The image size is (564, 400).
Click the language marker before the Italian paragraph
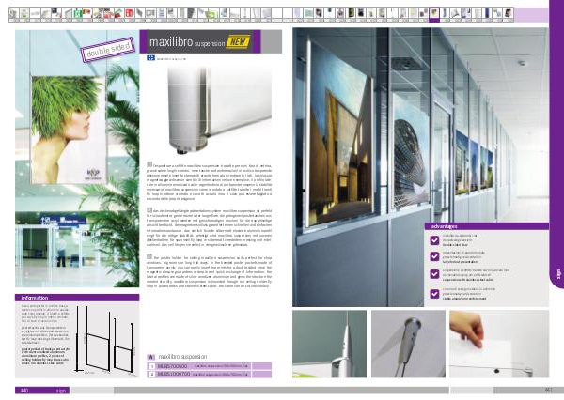pos(149,164)
